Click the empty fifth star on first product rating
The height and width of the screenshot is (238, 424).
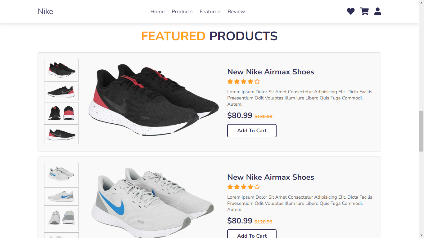click(257, 82)
